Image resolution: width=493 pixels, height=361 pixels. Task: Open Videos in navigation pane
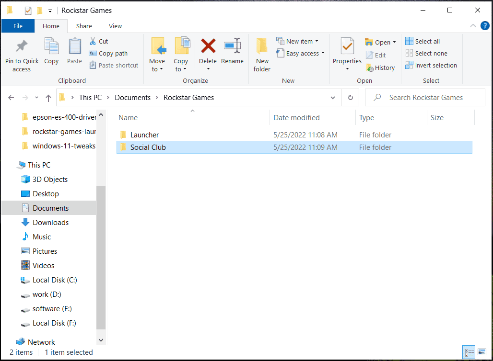click(43, 266)
